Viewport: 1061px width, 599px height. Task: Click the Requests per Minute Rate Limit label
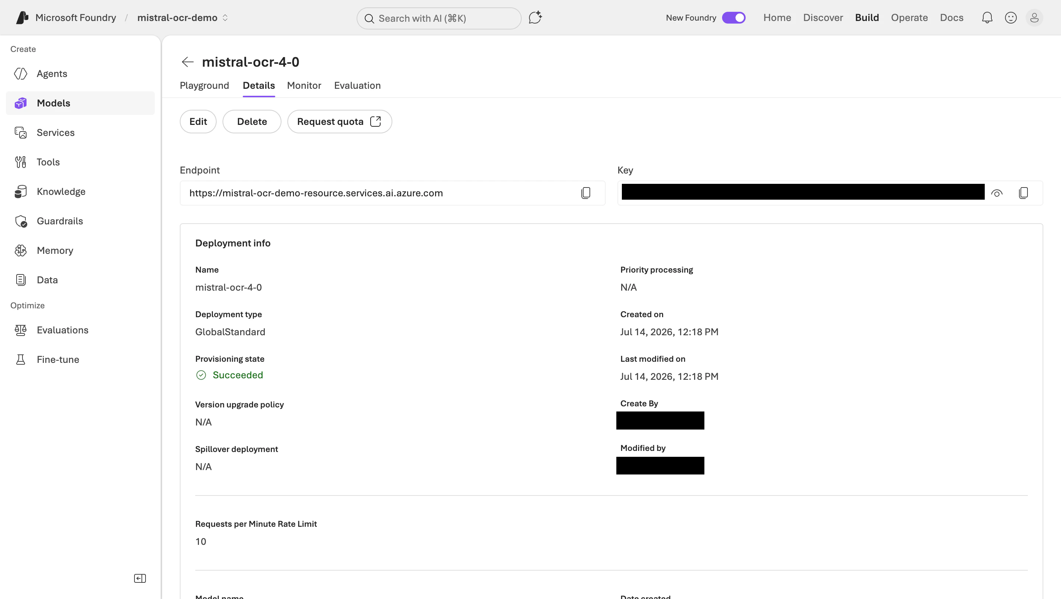tap(256, 524)
